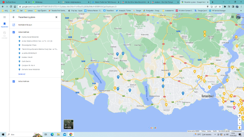Zoom out on the map
This screenshot has width=244, height=137.
(239, 123)
